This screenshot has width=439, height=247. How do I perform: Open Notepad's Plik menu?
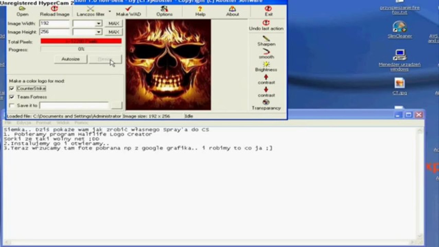(x=7, y=122)
